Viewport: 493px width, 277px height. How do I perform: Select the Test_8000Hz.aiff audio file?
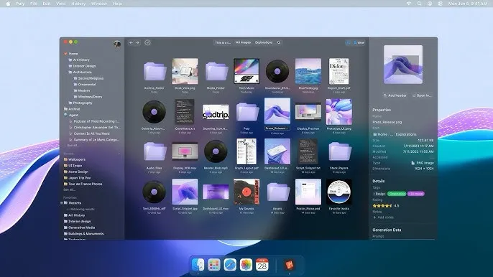pyautogui.click(x=154, y=192)
